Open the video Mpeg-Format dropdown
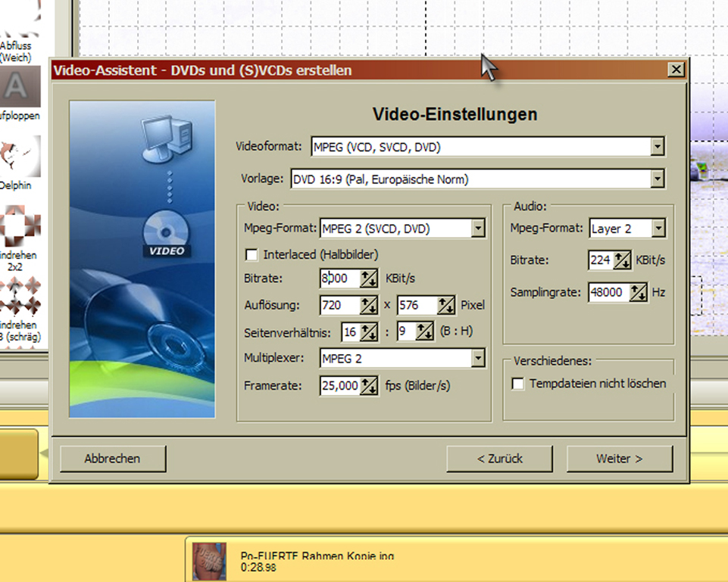728x582 pixels. pos(477,228)
